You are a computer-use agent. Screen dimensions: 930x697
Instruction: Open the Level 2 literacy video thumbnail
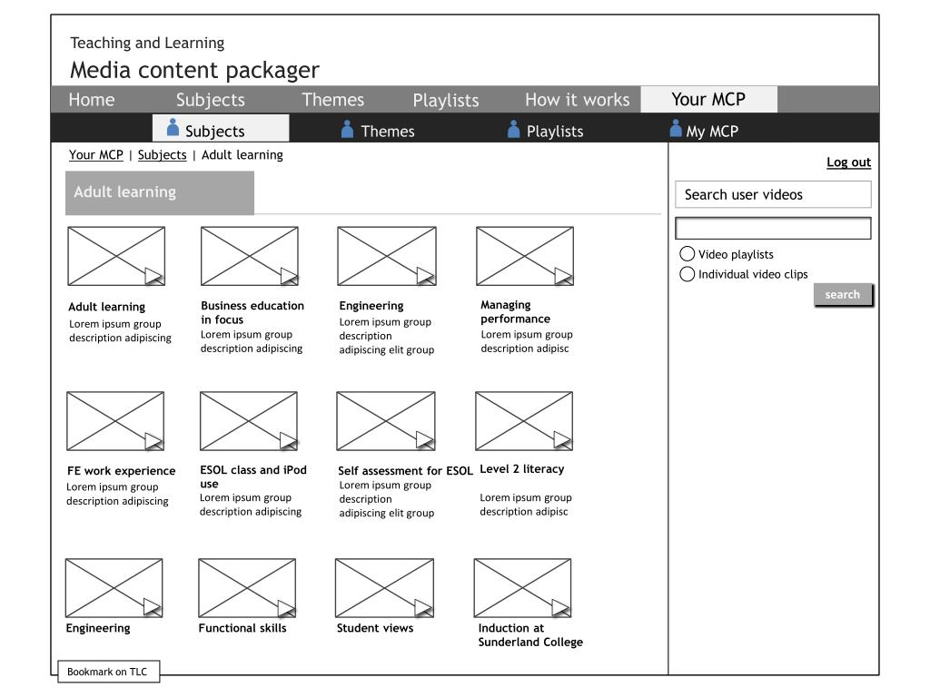pos(524,421)
